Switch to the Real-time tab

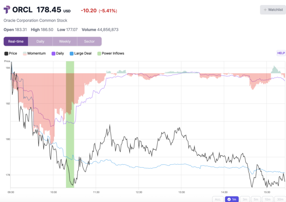[16, 41]
